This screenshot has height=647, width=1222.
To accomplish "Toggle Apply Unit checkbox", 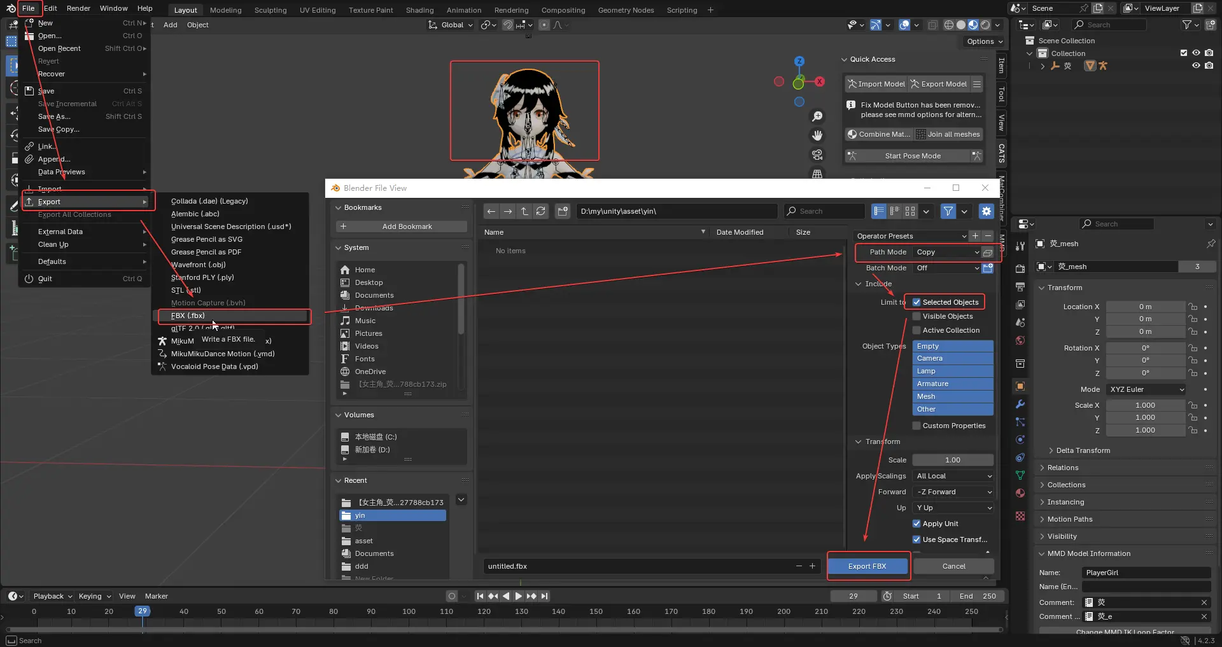I will (x=916, y=524).
